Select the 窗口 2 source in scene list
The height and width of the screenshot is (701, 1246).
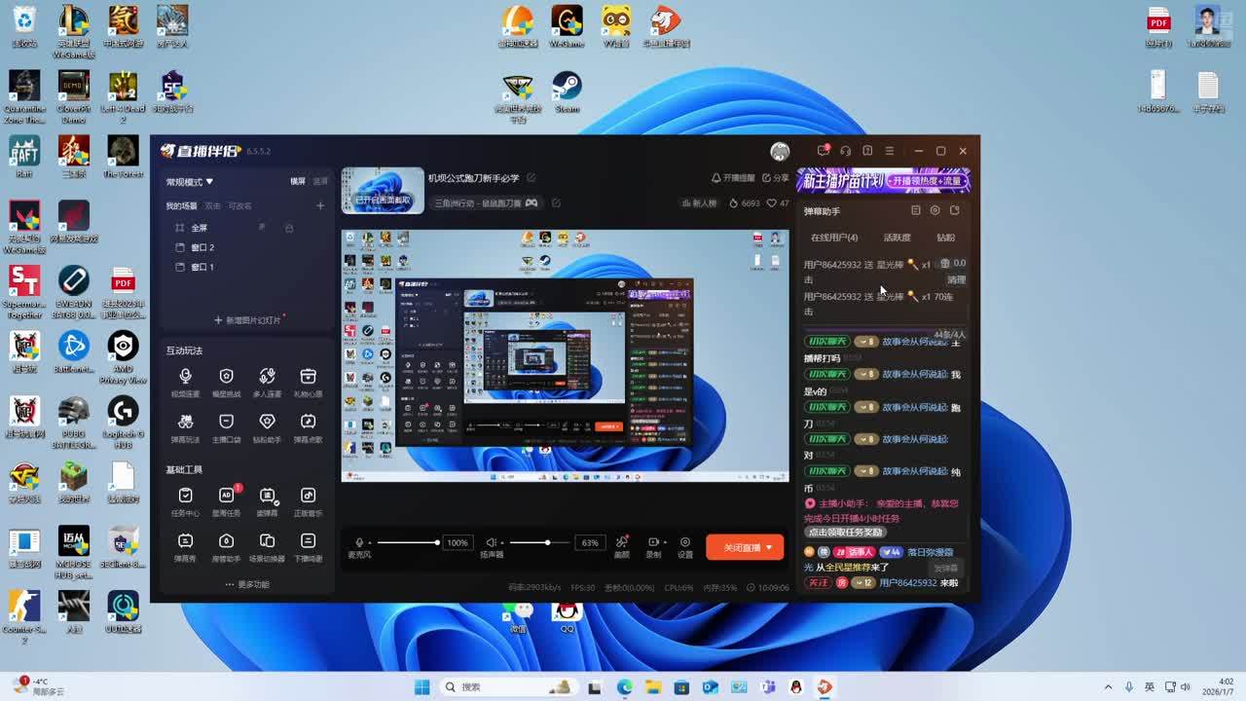(202, 247)
